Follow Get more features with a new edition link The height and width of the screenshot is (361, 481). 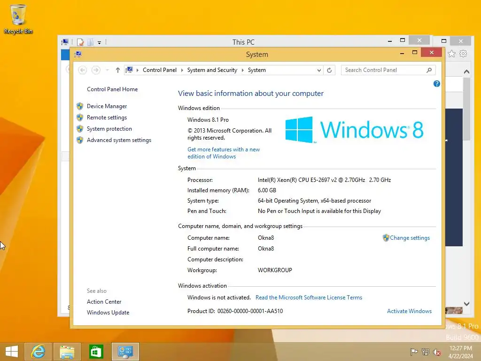click(x=224, y=153)
